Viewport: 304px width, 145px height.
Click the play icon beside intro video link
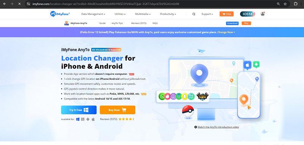[196, 127]
